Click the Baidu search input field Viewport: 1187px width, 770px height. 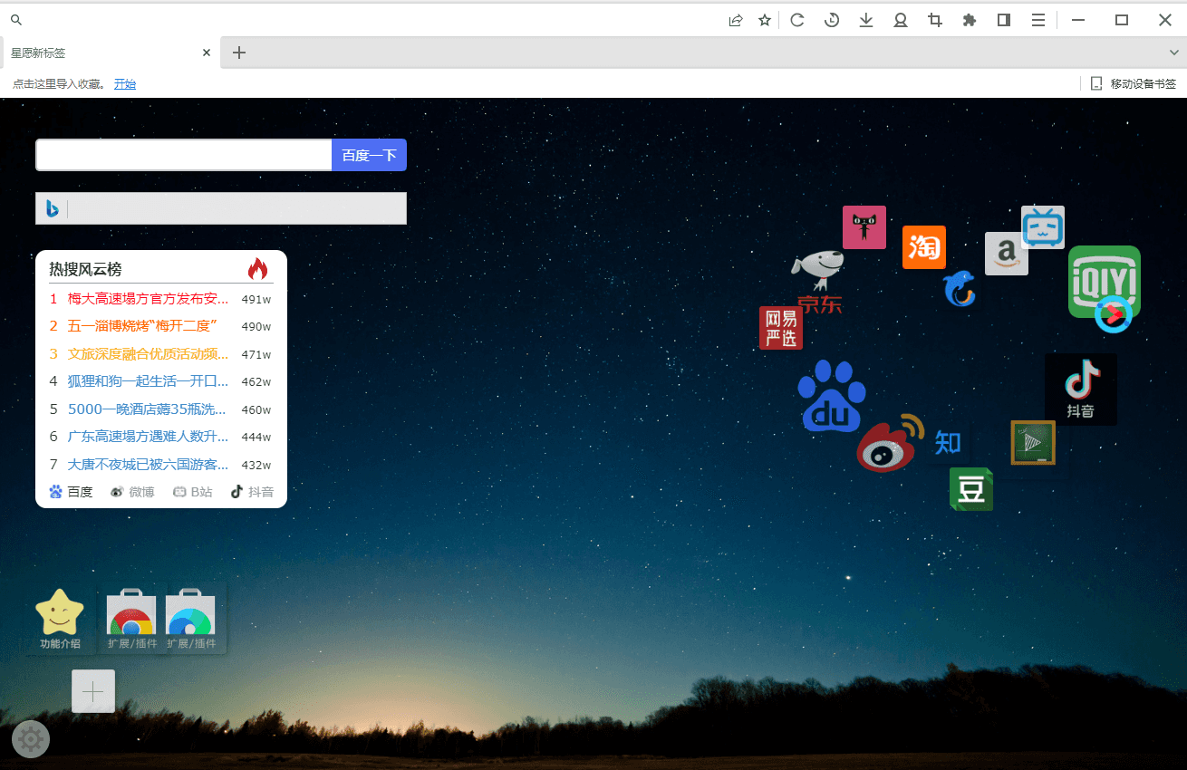tap(184, 155)
